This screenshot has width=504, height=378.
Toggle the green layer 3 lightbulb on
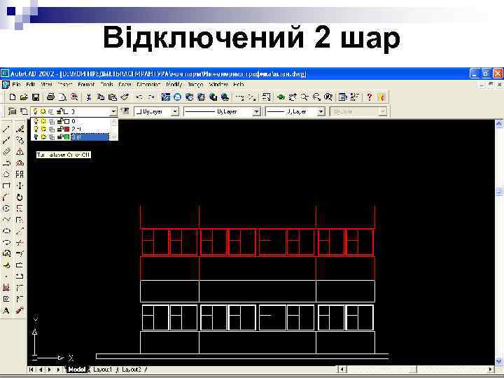click(x=36, y=137)
